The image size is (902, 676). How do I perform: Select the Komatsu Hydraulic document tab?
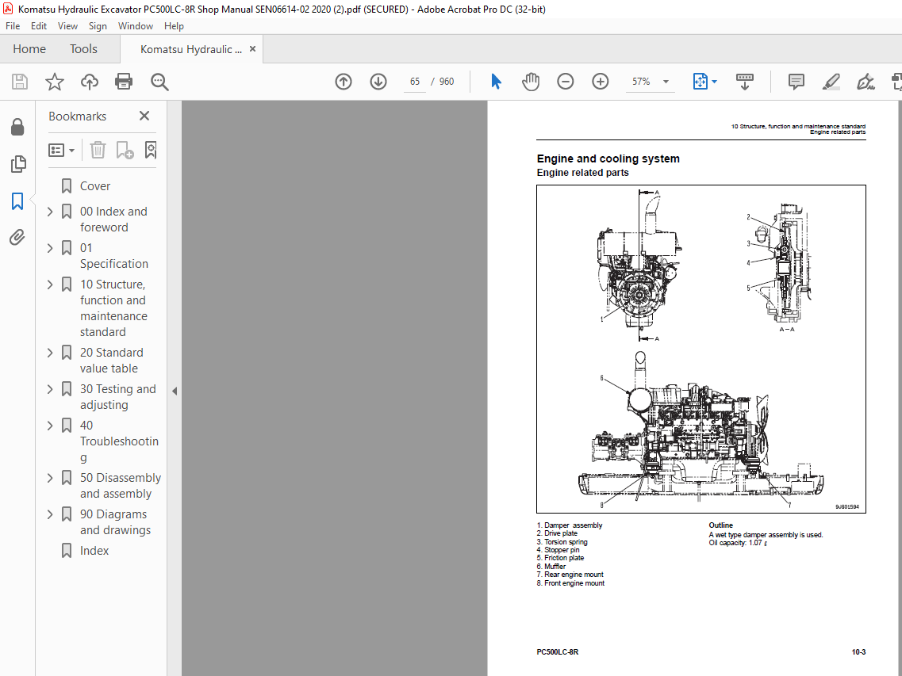191,49
